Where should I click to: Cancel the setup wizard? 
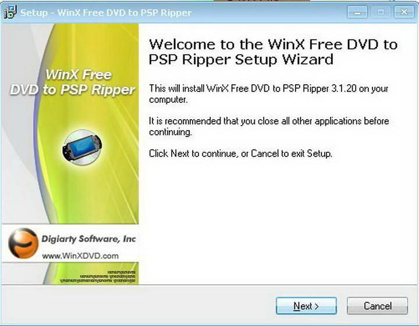tap(377, 306)
